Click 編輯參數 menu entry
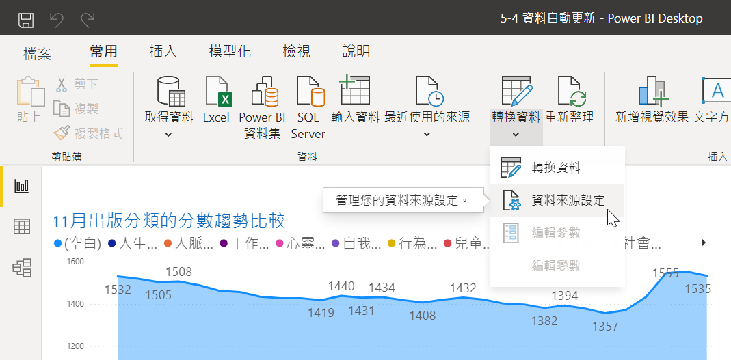 coord(557,233)
